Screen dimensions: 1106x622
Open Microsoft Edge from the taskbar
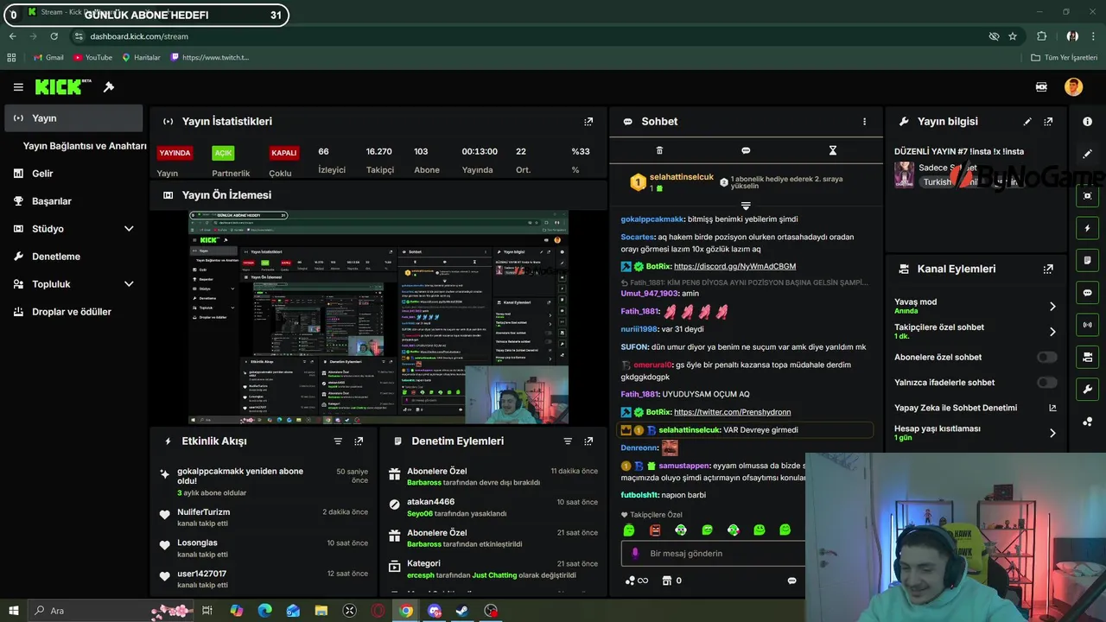pos(264,611)
